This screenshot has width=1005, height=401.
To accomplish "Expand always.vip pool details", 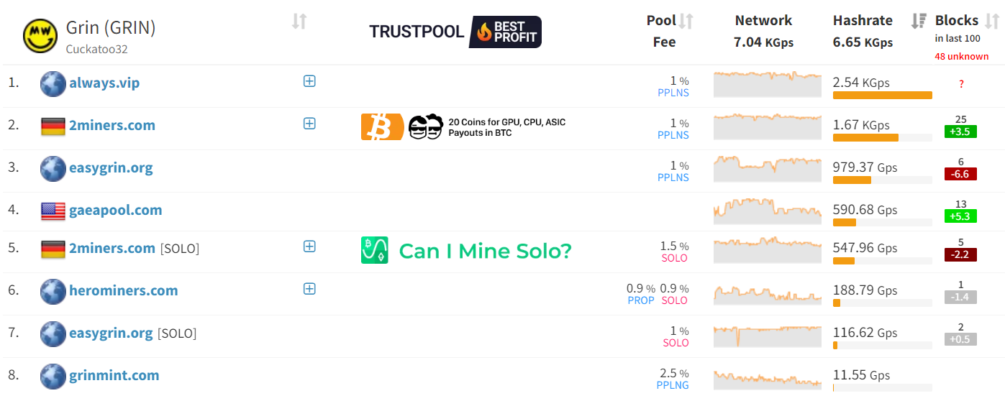I will [309, 81].
